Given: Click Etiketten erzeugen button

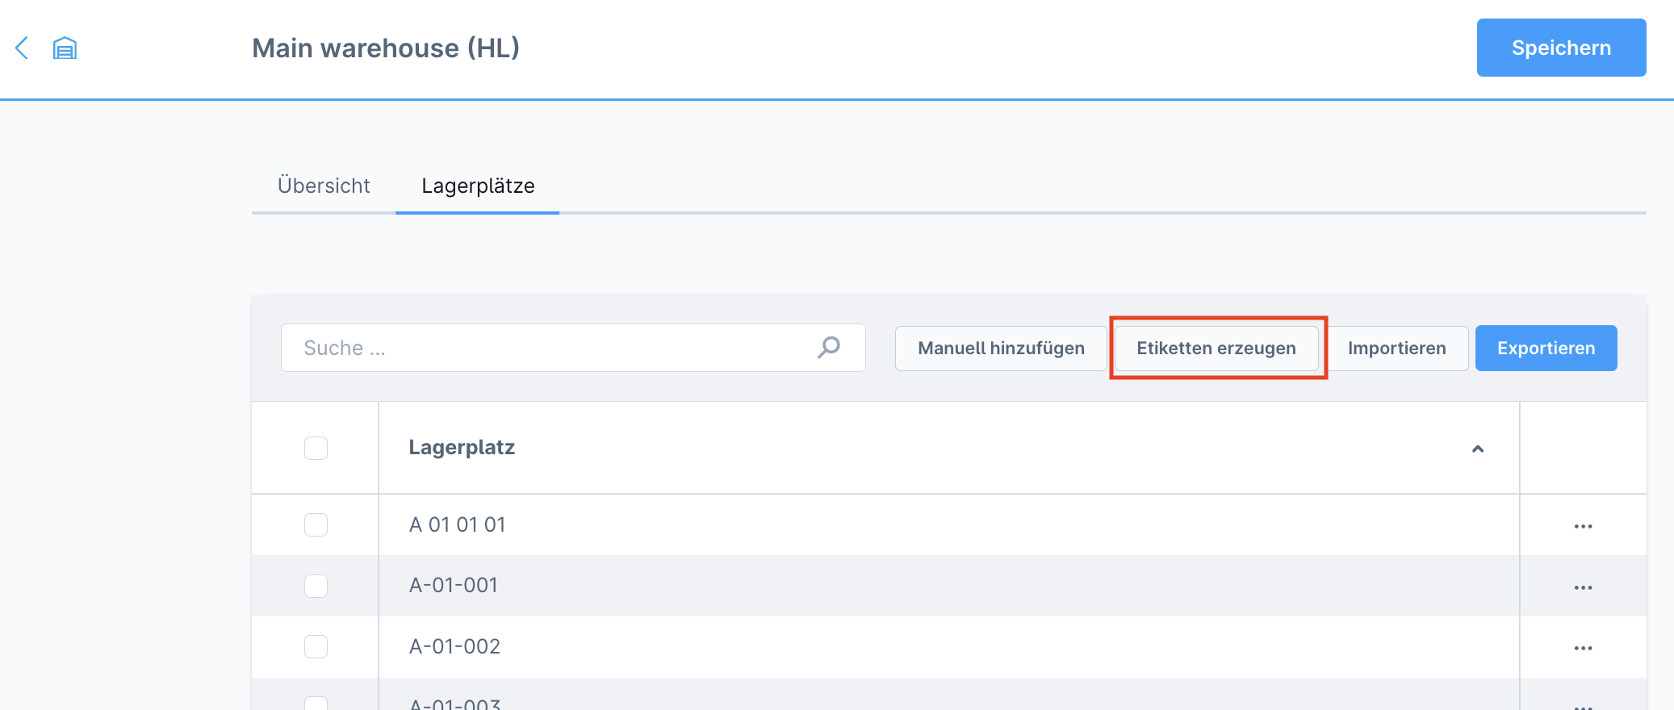Looking at the screenshot, I should point(1216,348).
